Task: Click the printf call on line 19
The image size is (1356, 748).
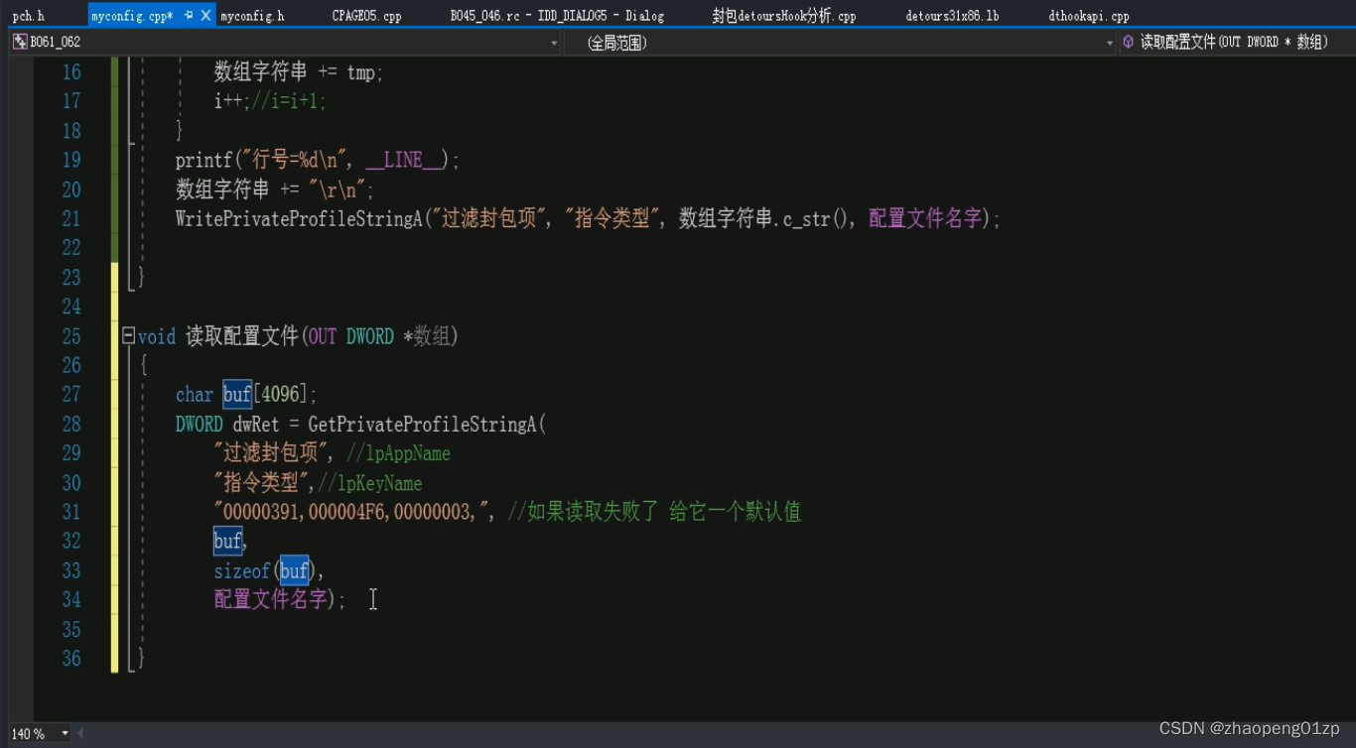Action: click(x=202, y=160)
